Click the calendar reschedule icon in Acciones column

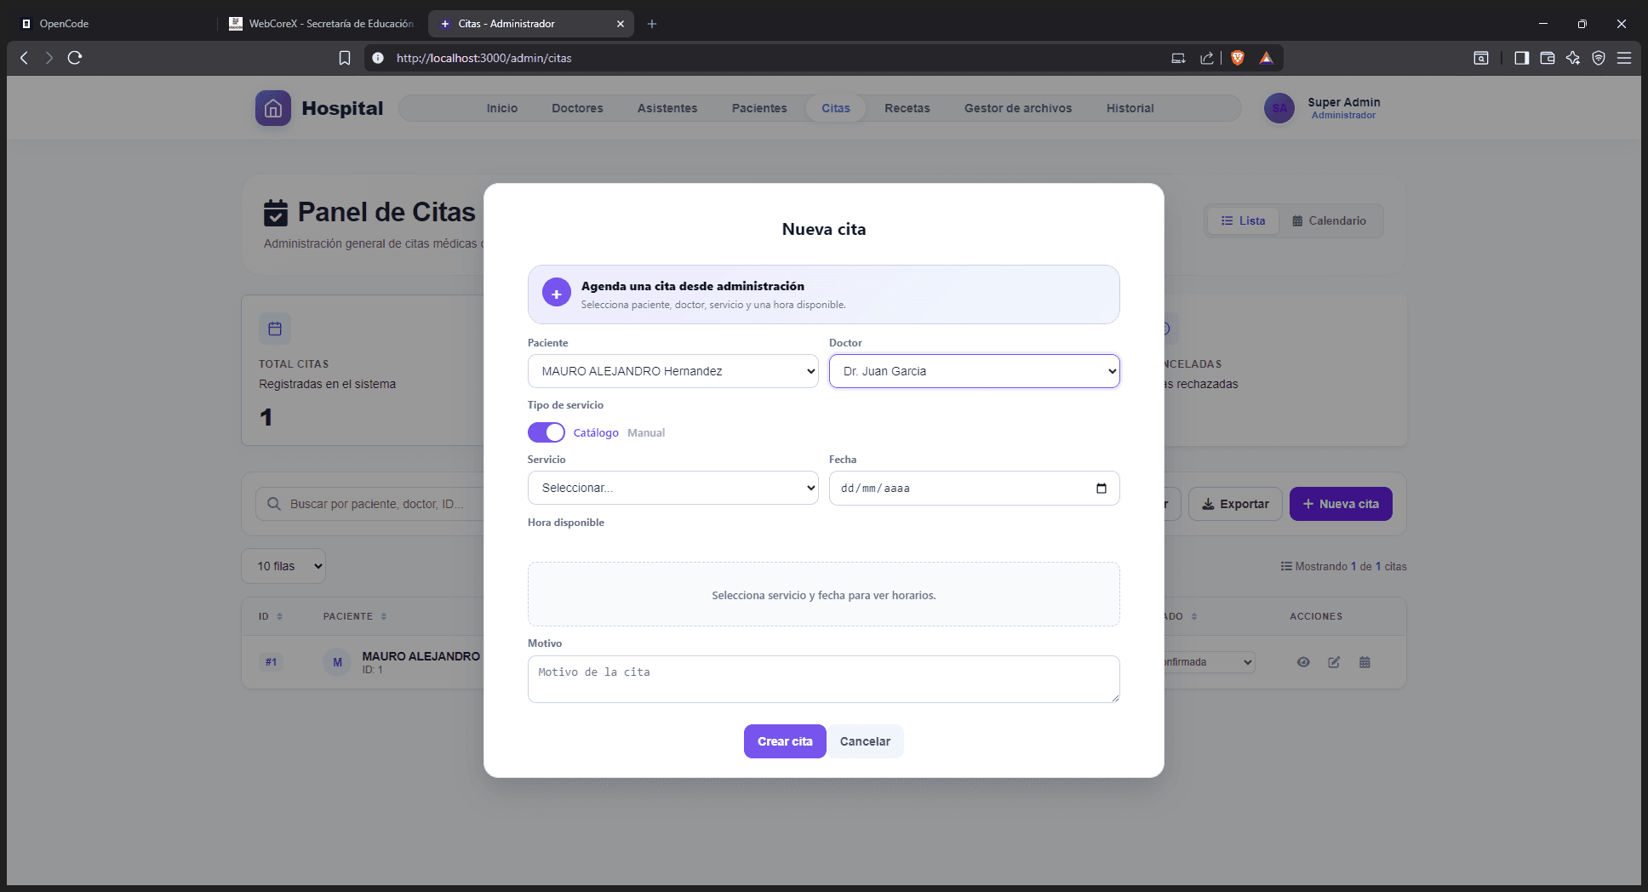click(x=1365, y=662)
